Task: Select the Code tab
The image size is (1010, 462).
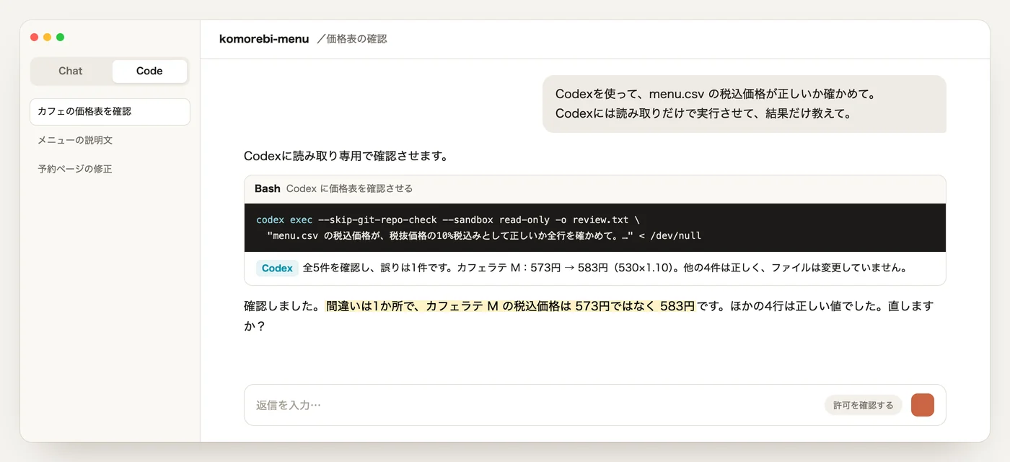Action: 149,71
